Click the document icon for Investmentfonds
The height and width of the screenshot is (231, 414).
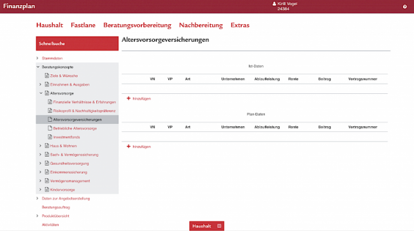50,137
